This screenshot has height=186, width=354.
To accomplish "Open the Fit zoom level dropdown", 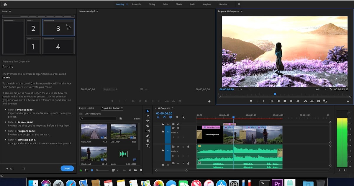I will coord(245,89).
